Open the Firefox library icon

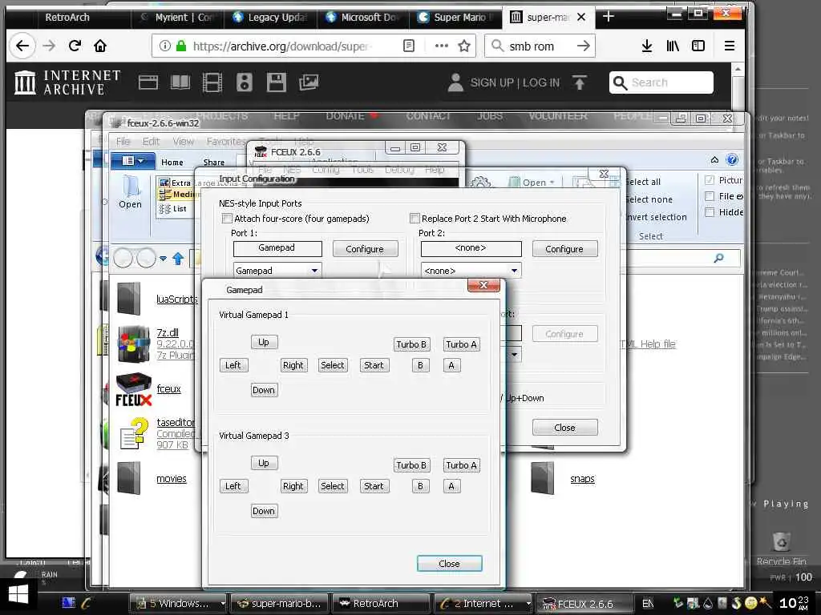[673, 46]
